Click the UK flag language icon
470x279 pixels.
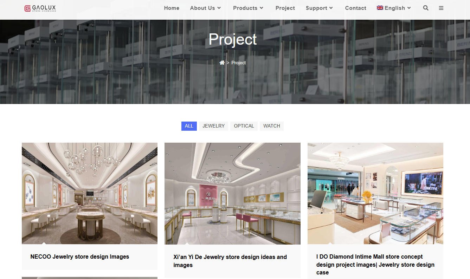point(380,8)
